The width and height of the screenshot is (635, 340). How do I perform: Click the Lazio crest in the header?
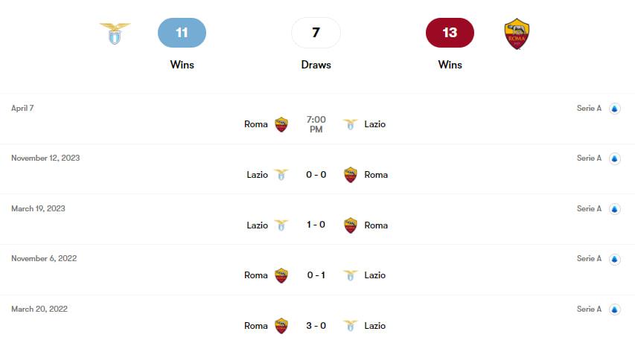115,33
